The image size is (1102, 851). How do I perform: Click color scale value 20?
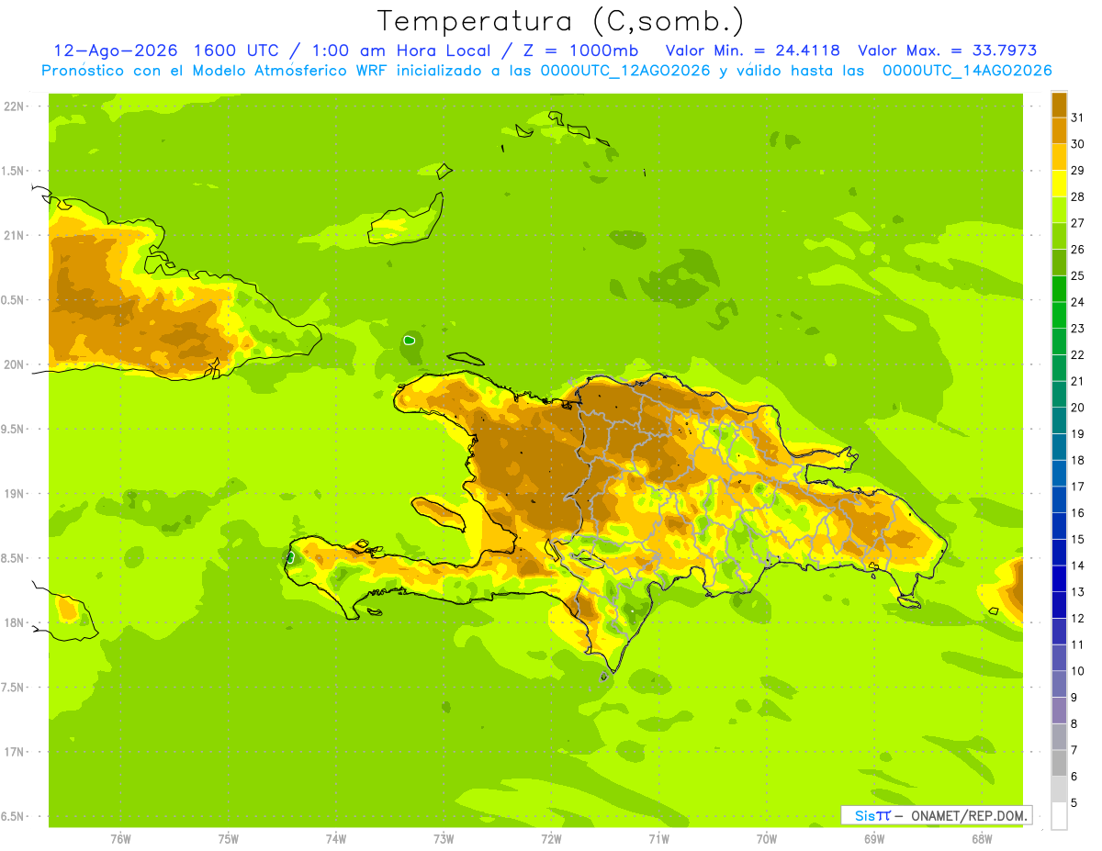click(1077, 408)
